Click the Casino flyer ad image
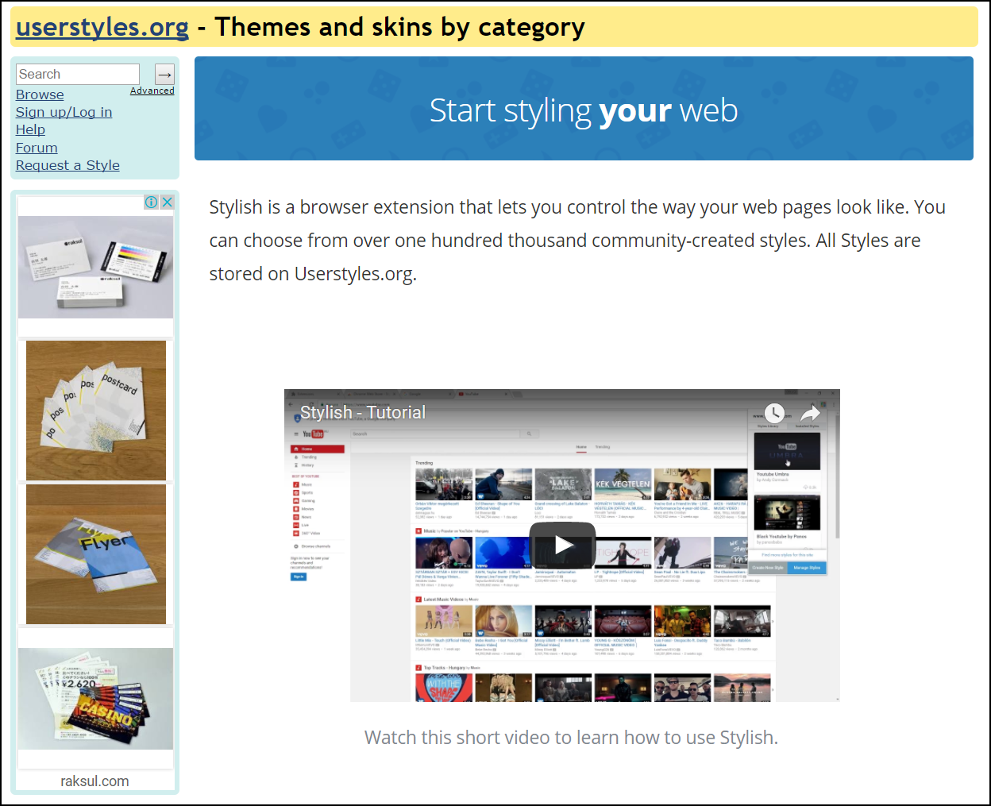Viewport: 991px width, 806px height. (95, 699)
